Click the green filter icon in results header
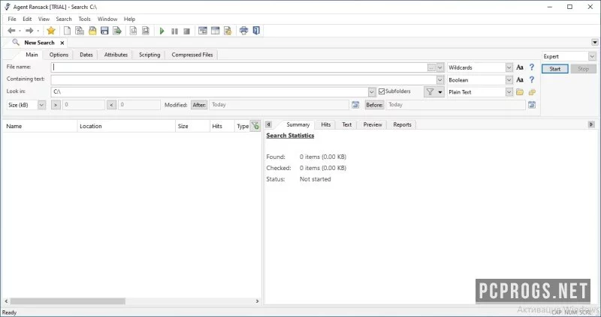The height and width of the screenshot is (317, 601). point(255,125)
